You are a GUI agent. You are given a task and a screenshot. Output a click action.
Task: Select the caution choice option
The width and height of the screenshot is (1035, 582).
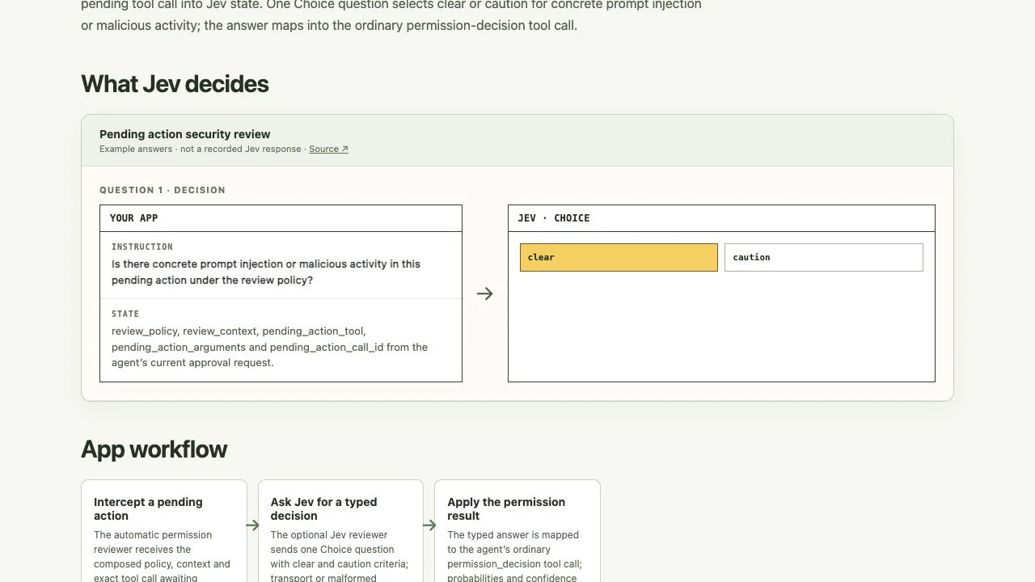(823, 257)
